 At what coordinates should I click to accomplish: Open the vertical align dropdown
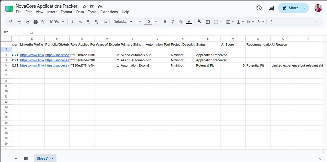[x=240, y=22]
